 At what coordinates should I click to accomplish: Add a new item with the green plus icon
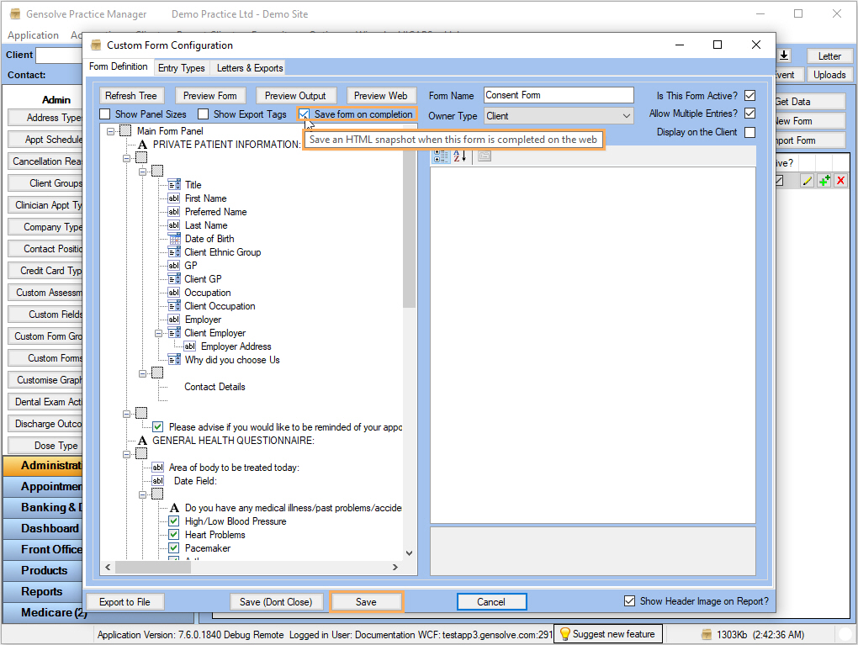click(825, 179)
